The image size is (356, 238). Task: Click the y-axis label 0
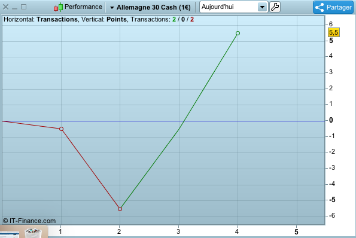coord(331,120)
